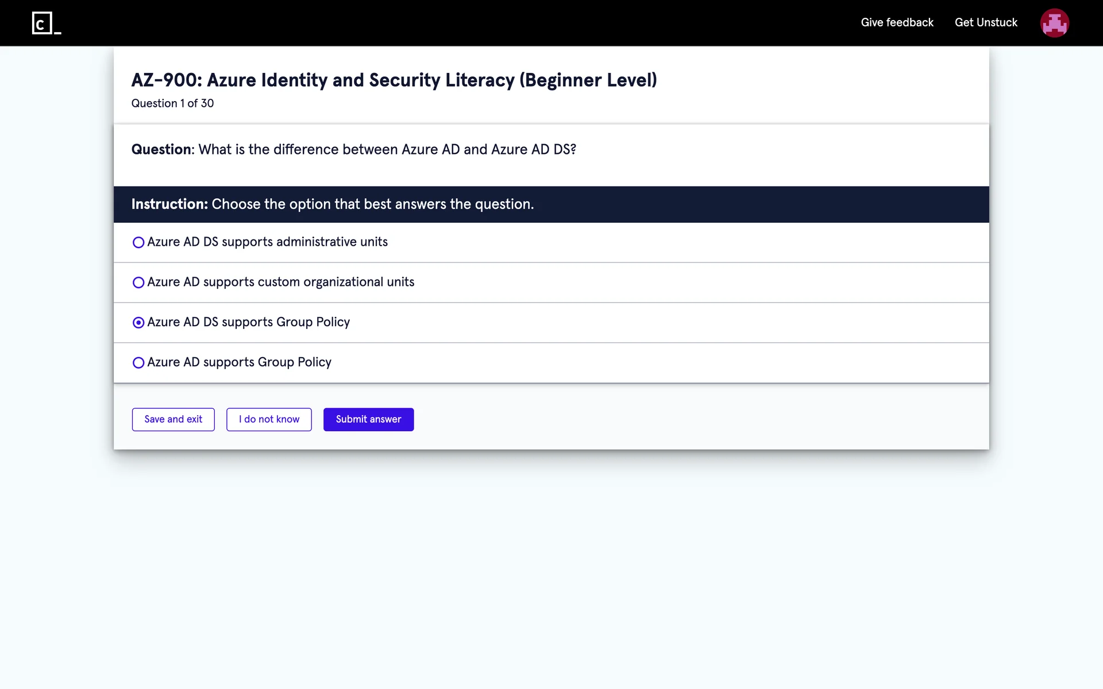Click the 'Azure AD DS supports administrative units' text
The height and width of the screenshot is (689, 1103).
(267, 242)
